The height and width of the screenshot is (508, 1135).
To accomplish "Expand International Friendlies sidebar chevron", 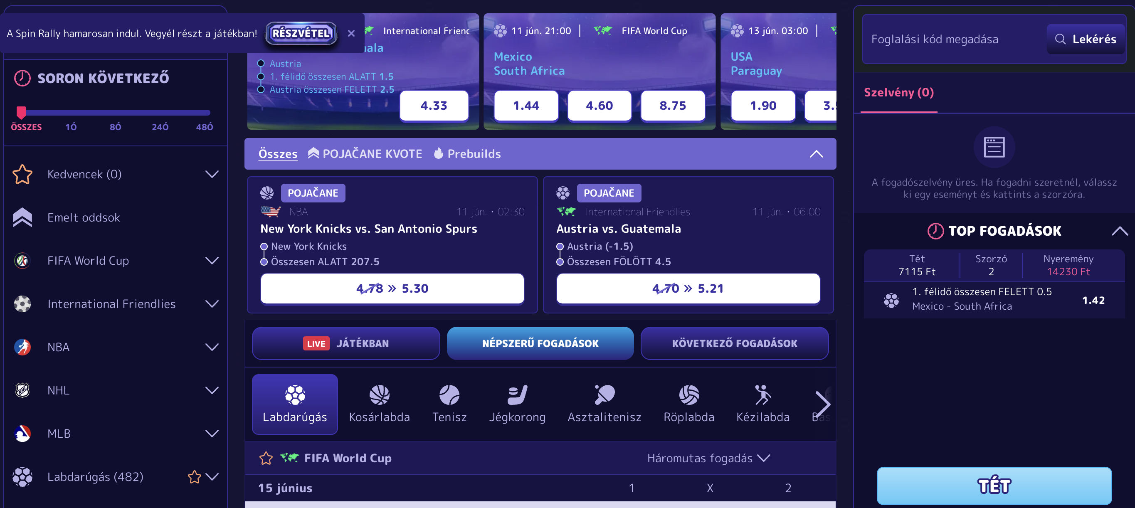I will 212,303.
